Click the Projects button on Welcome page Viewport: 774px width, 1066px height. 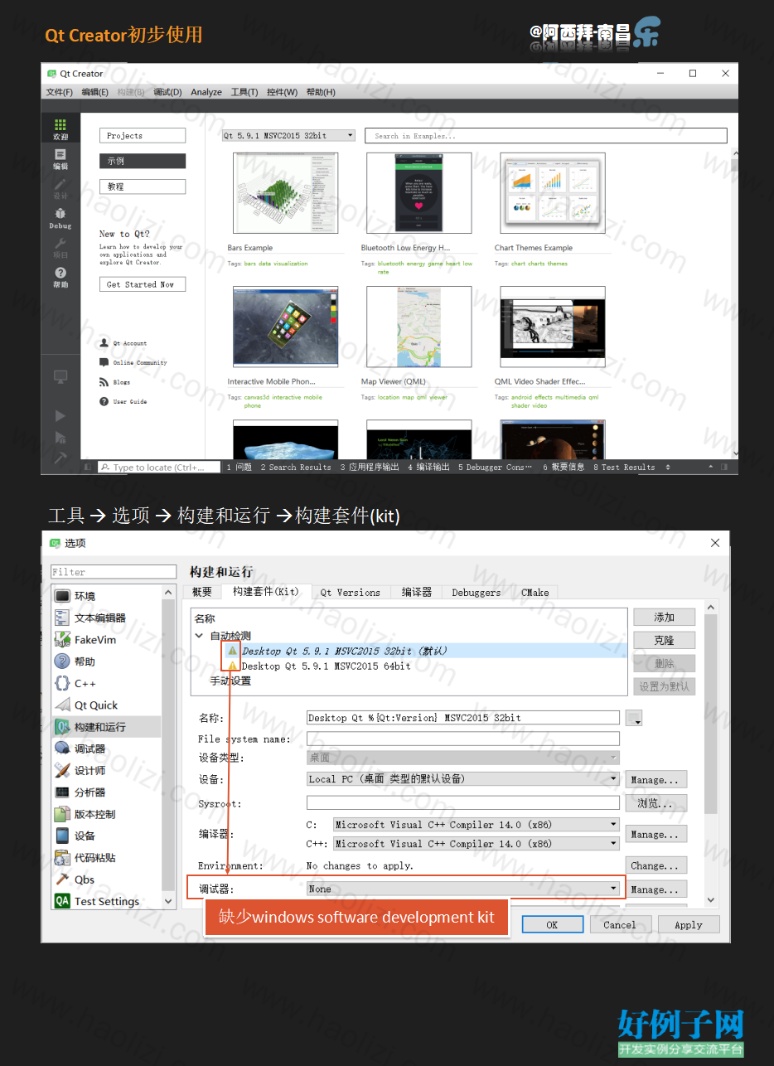[143, 135]
